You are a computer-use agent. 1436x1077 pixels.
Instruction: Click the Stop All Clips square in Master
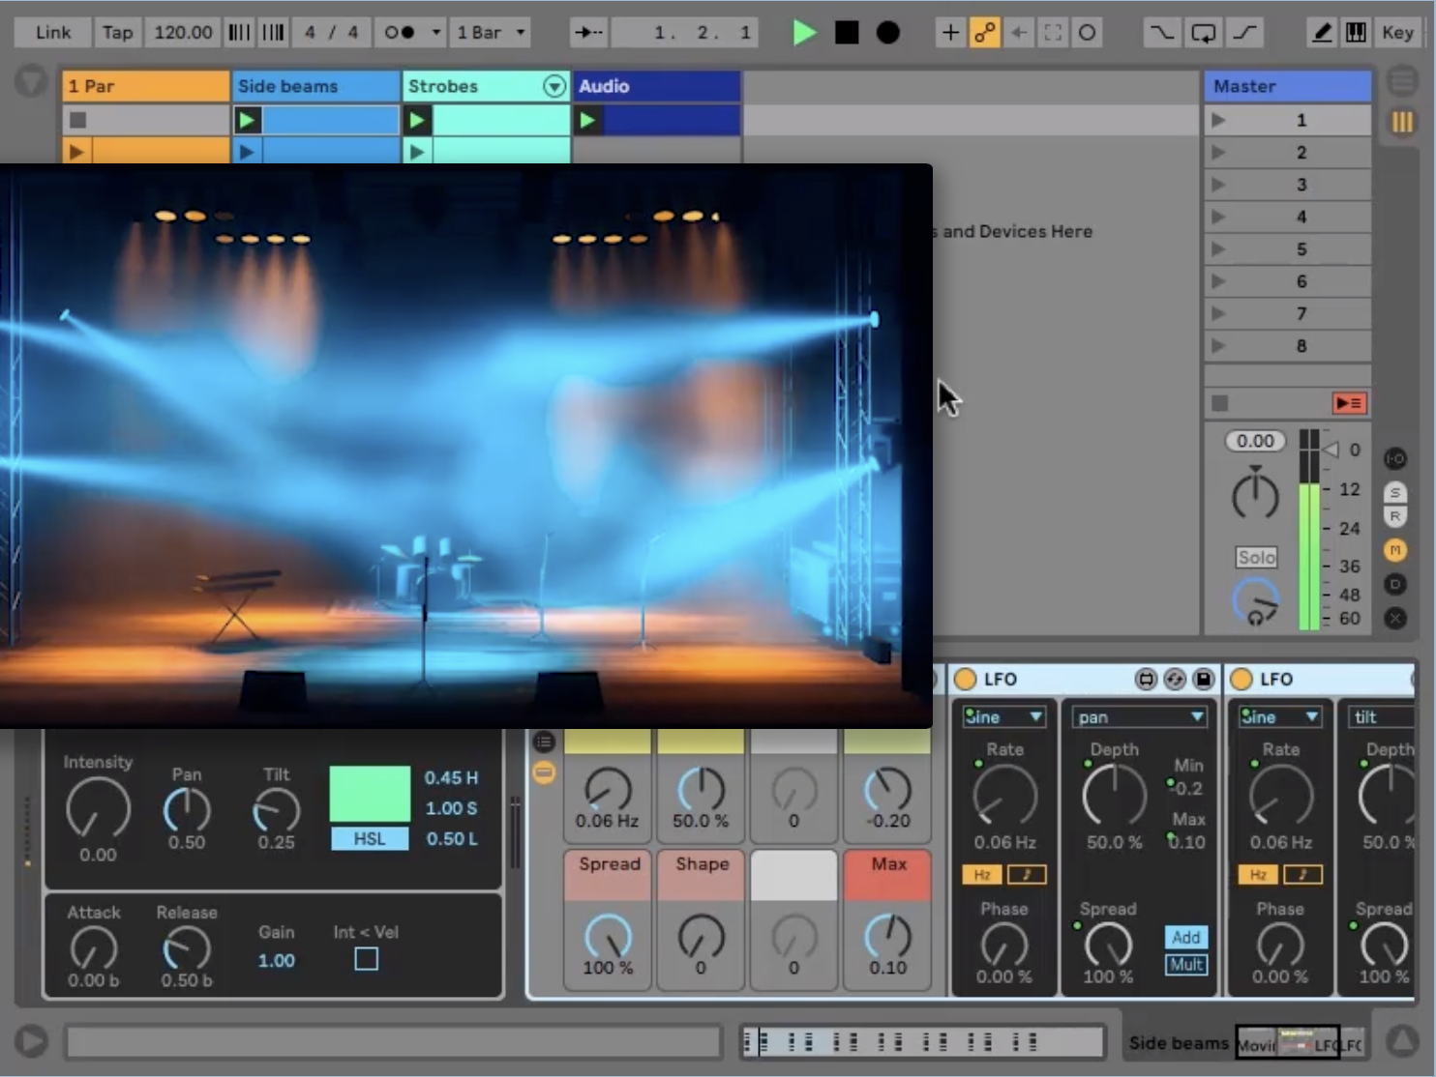(1220, 403)
